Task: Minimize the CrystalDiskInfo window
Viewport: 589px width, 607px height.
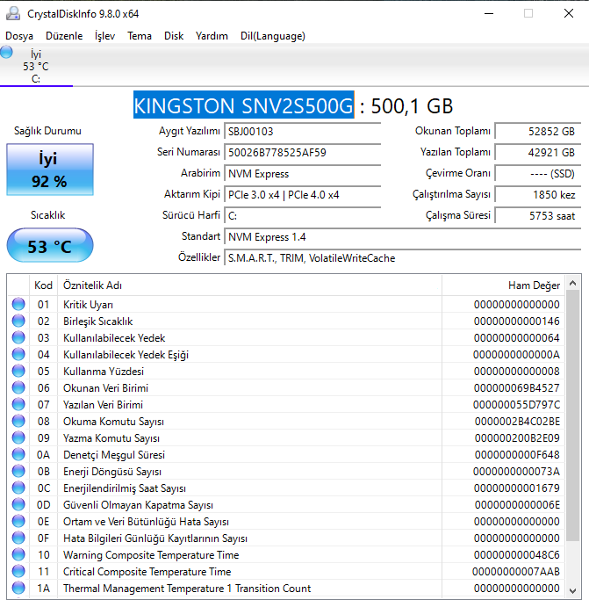Action: pos(489,13)
